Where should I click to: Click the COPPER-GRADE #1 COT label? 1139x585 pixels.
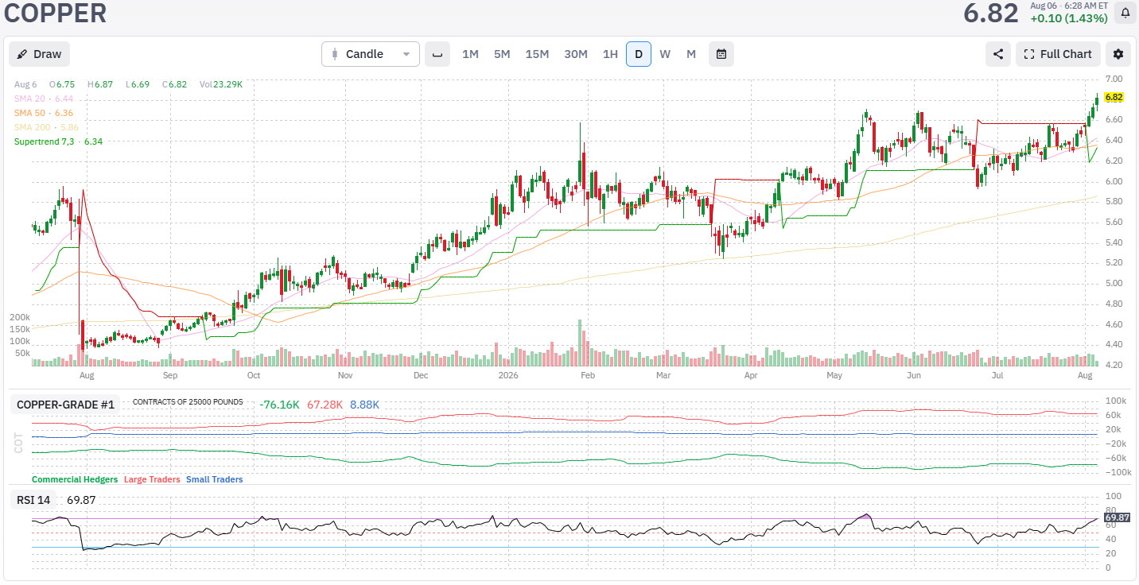pyautogui.click(x=66, y=405)
